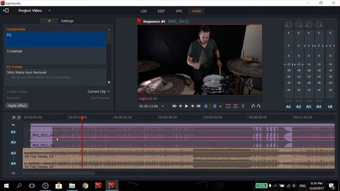Zoom out the timeline
This screenshot has width=340, height=191.
pos(19,117)
